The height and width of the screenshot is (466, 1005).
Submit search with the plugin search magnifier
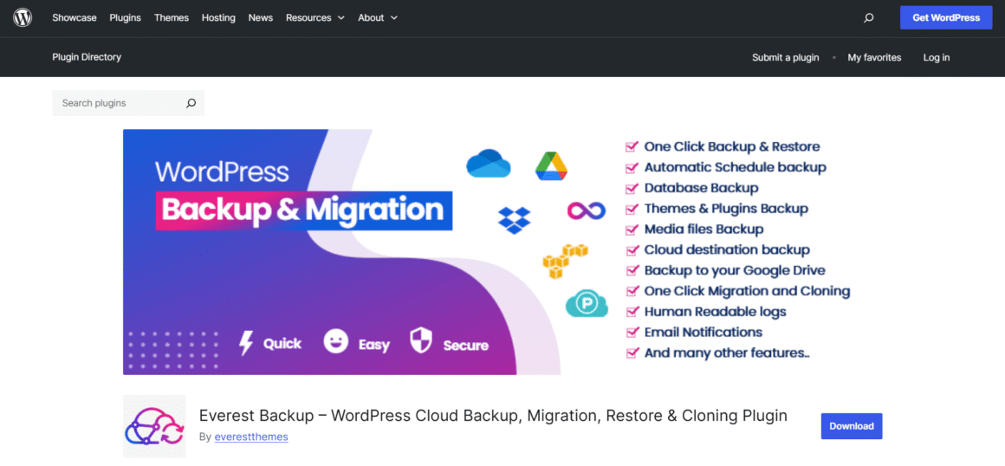pyautogui.click(x=191, y=103)
